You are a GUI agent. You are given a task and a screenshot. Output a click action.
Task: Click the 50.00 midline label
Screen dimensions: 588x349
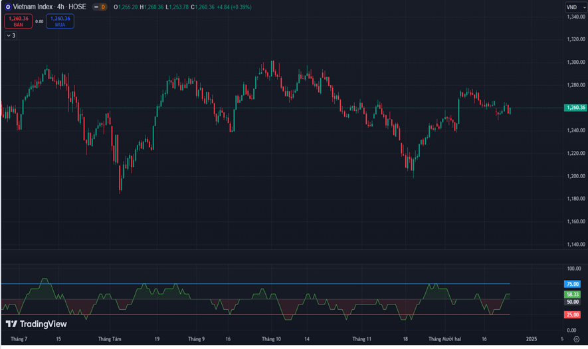click(572, 302)
